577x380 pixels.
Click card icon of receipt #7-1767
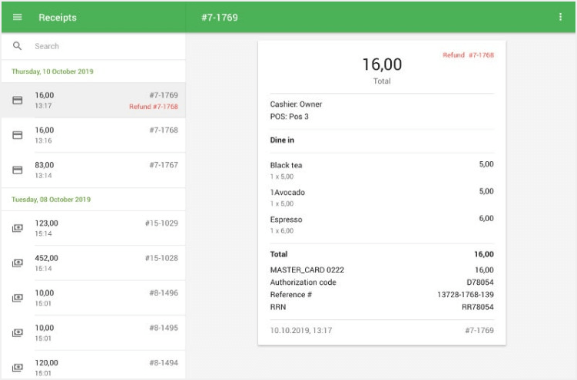click(x=18, y=170)
